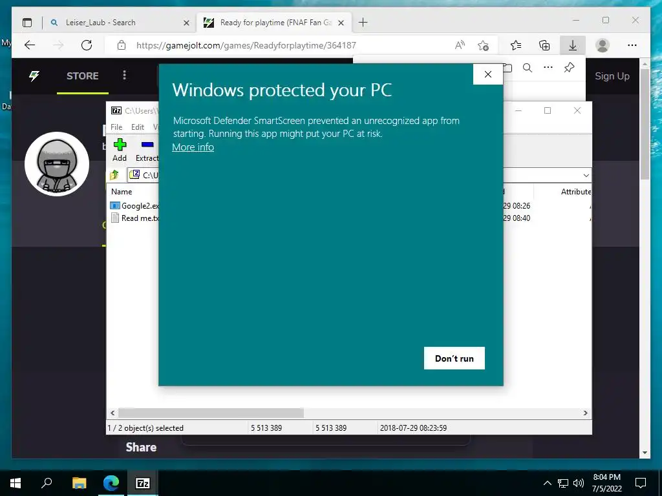
Task: Click the Edge profile avatar icon
Action: [x=603, y=45]
